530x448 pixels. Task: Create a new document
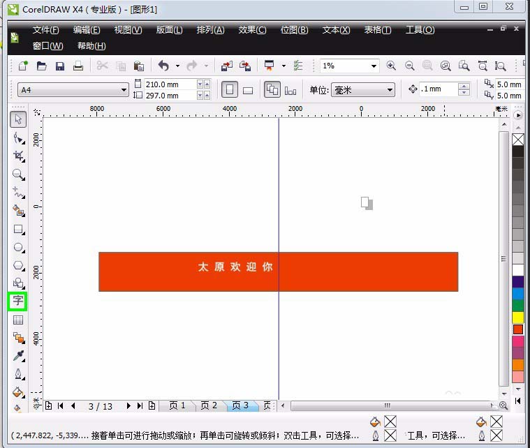coord(23,66)
